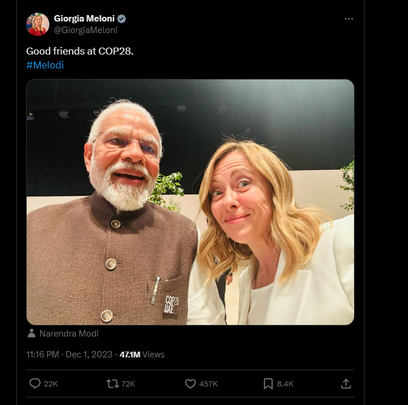Open the share icon menu
The width and height of the screenshot is (408, 405).
coord(346,384)
